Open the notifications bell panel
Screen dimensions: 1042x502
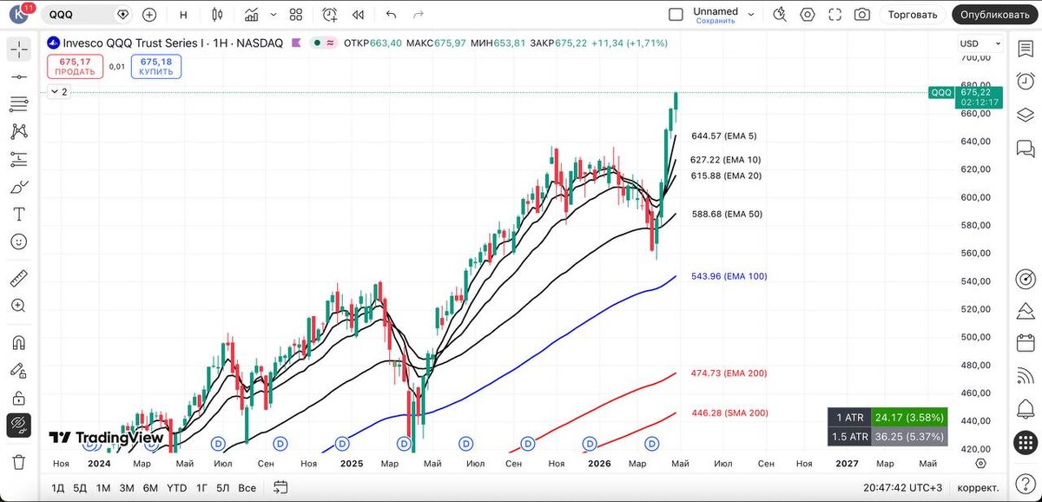click(x=1025, y=408)
